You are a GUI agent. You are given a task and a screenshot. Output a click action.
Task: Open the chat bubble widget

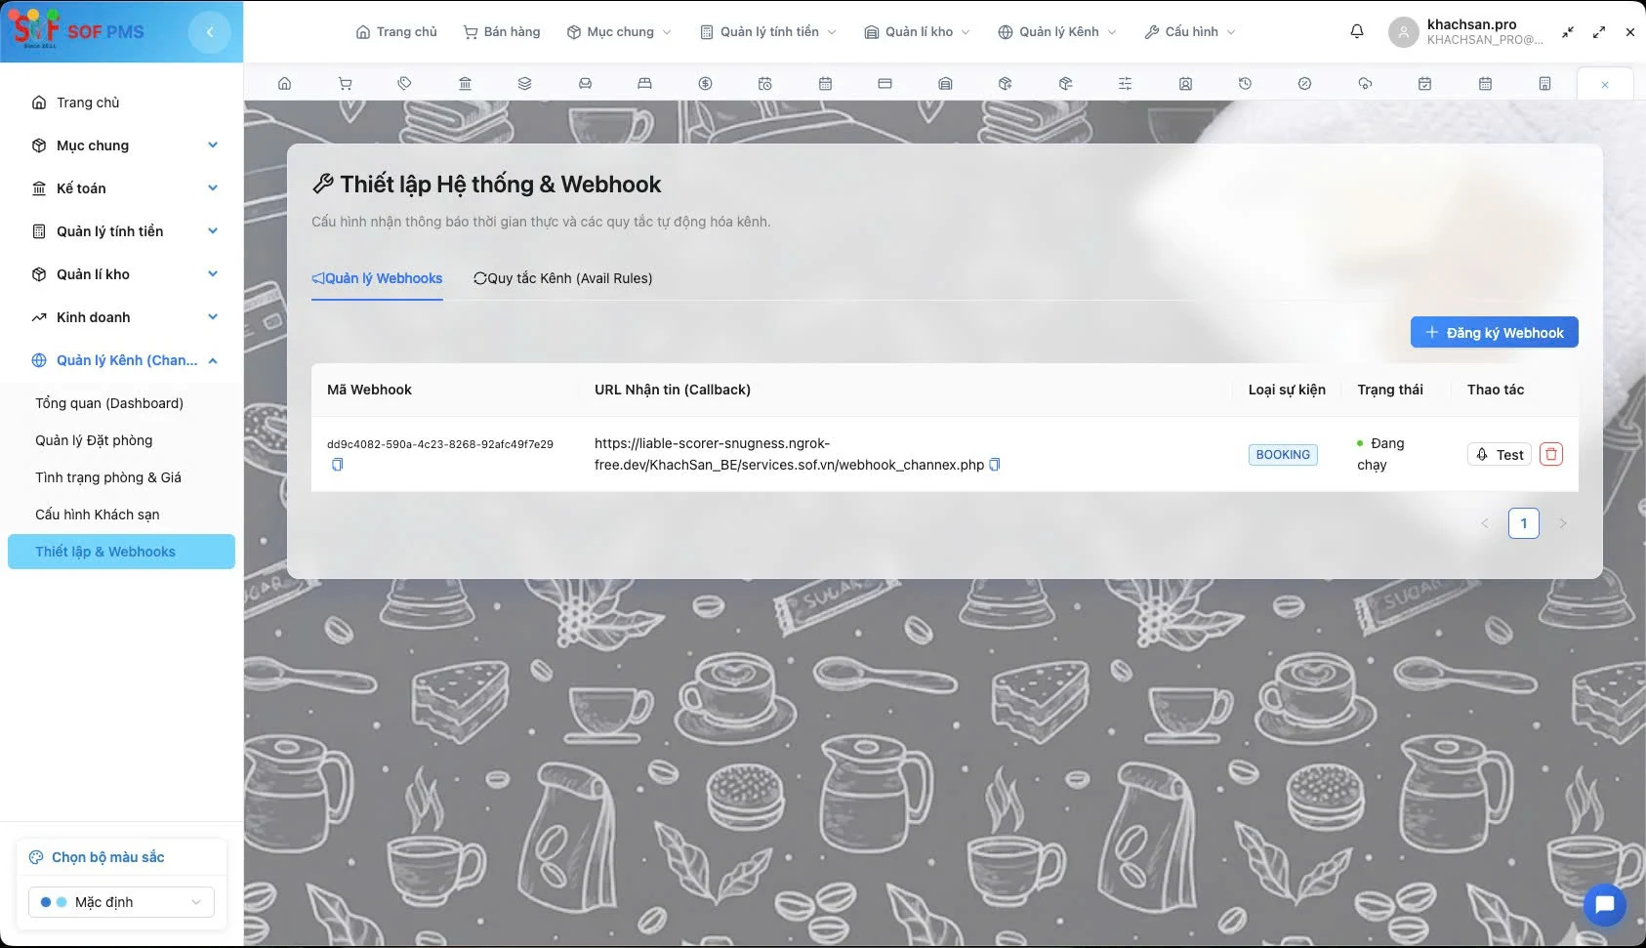[1604, 905]
